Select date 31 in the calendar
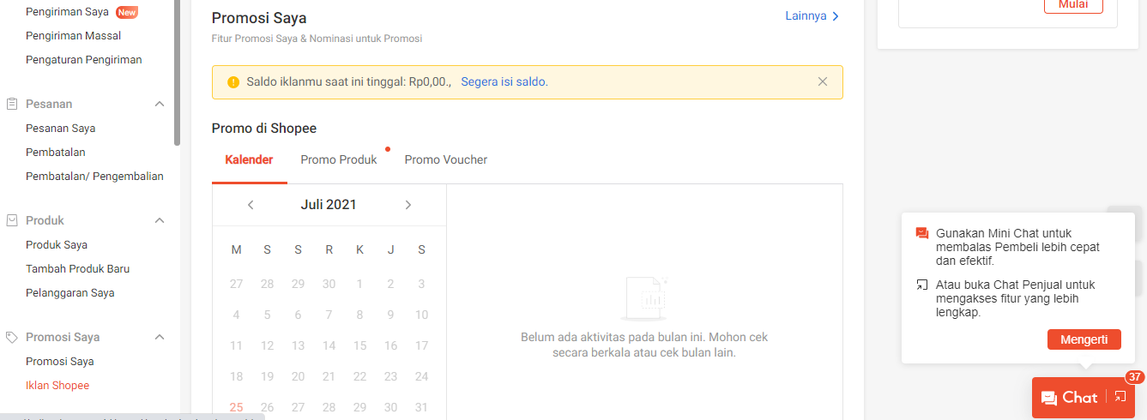This screenshot has height=420, width=1147. click(x=422, y=407)
